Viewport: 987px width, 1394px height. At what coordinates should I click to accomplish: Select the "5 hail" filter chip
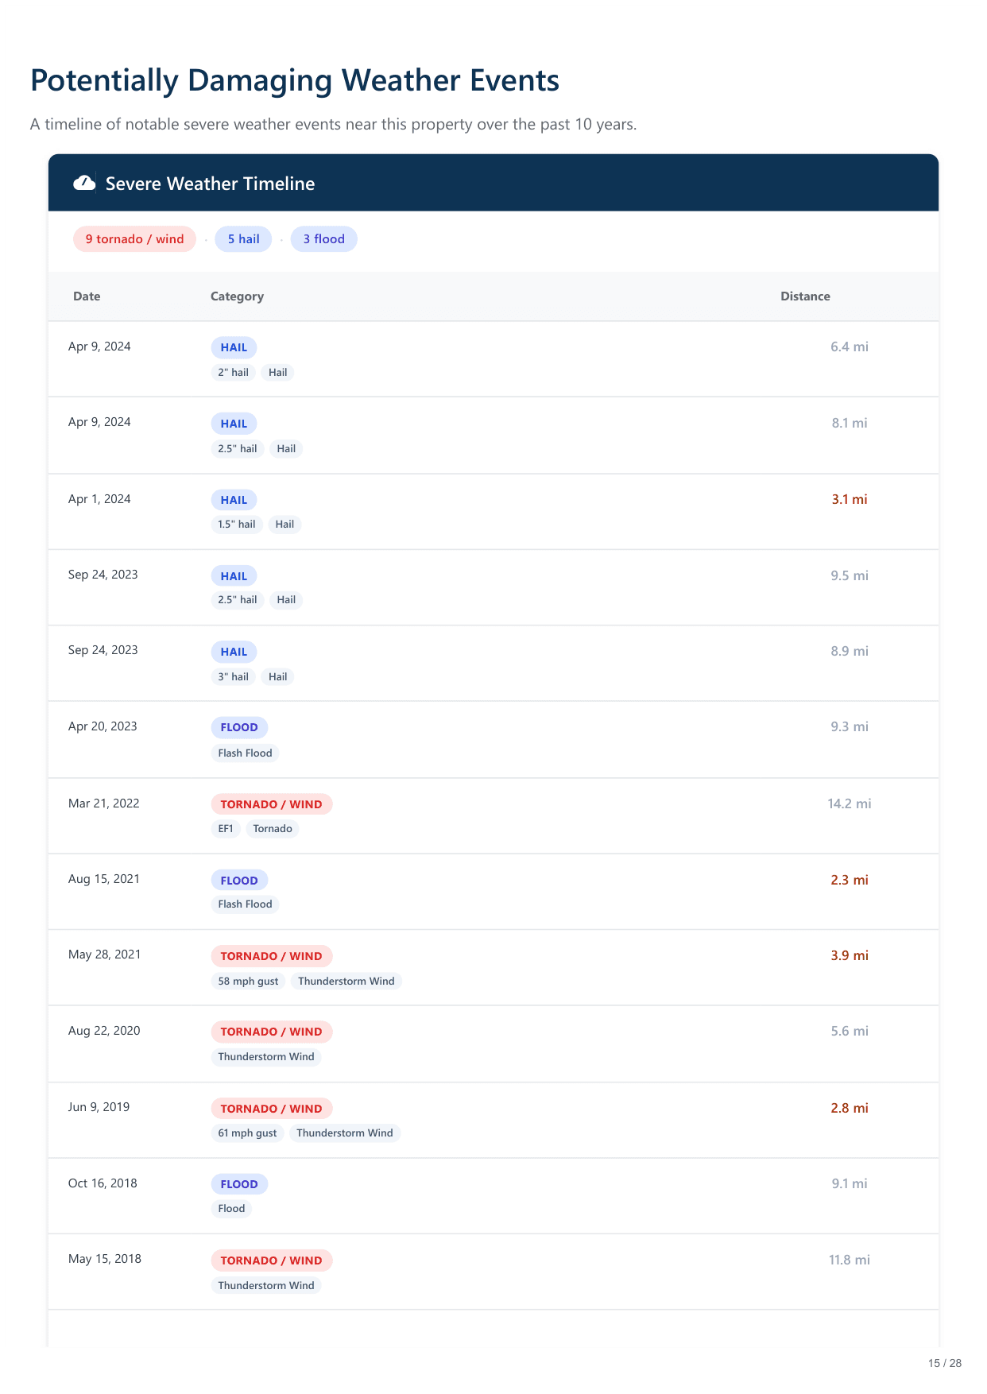pyautogui.click(x=243, y=239)
